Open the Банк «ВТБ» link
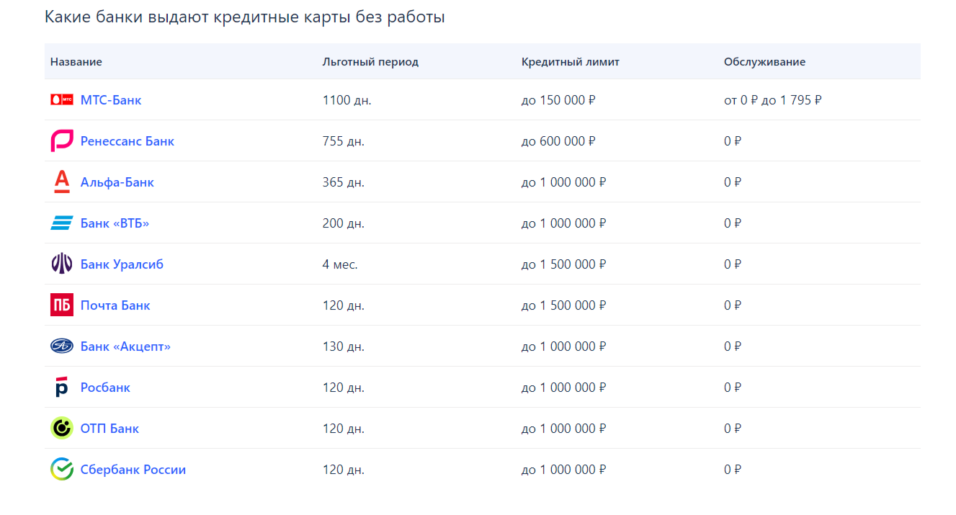 point(115,223)
